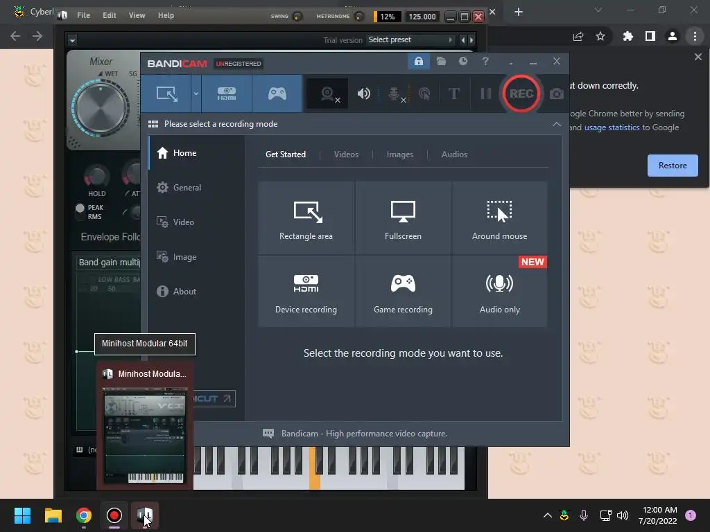Open Help menu in Minihost Modular
This screenshot has width=710, height=532.
(x=166, y=15)
